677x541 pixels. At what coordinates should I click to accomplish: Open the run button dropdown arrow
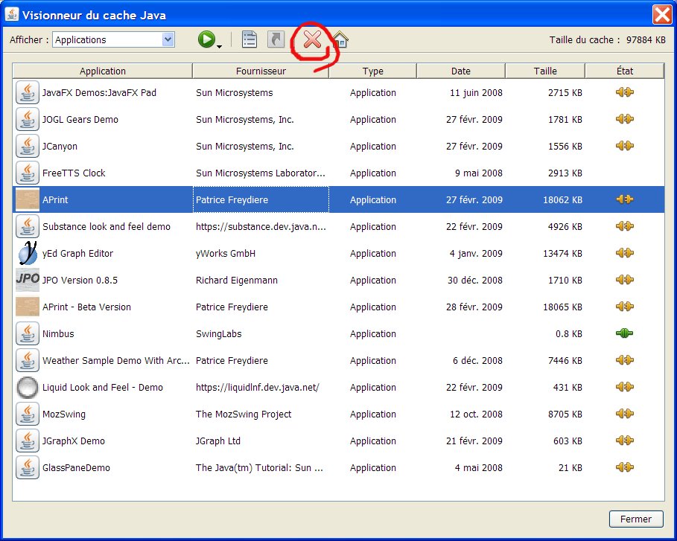[x=219, y=46]
